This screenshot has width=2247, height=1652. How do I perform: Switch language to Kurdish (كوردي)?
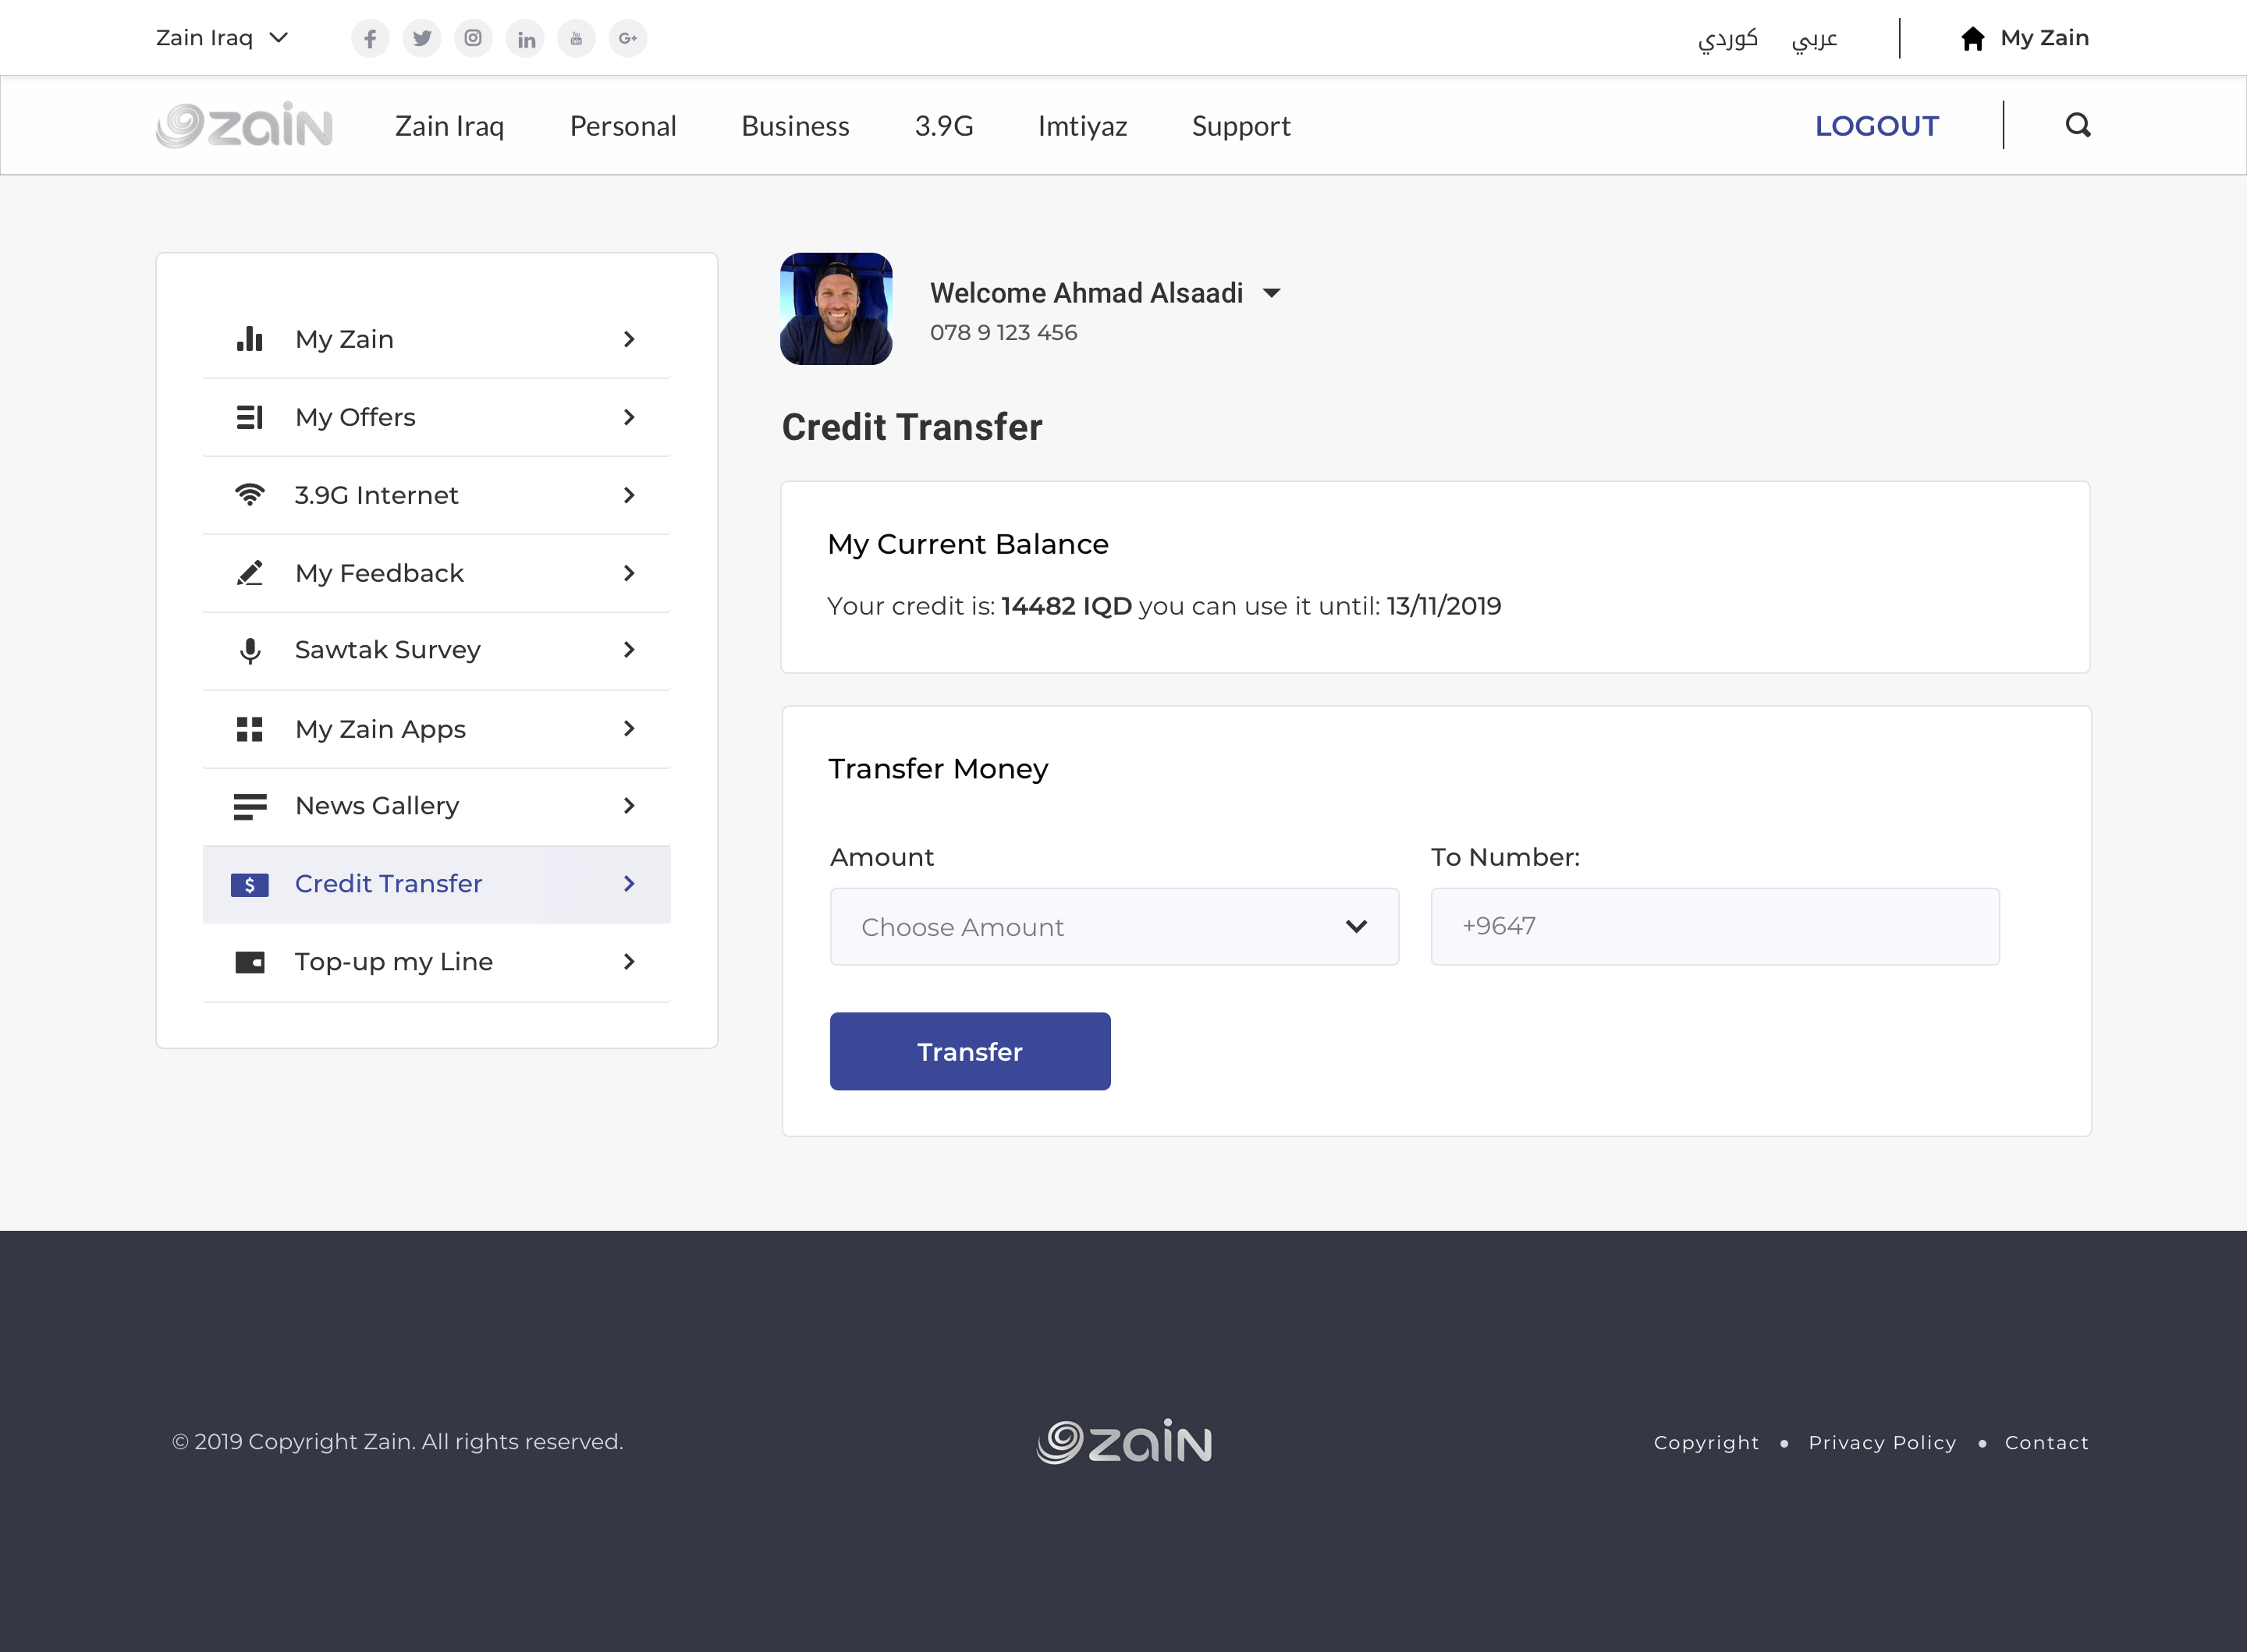1728,39
